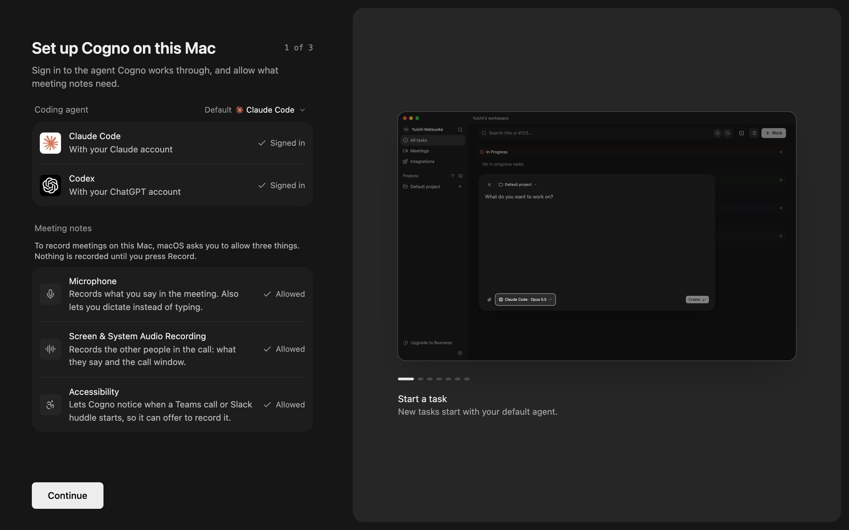Open the Default Claude Code agent dropdown
Image resolution: width=849 pixels, height=530 pixels.
click(x=255, y=110)
